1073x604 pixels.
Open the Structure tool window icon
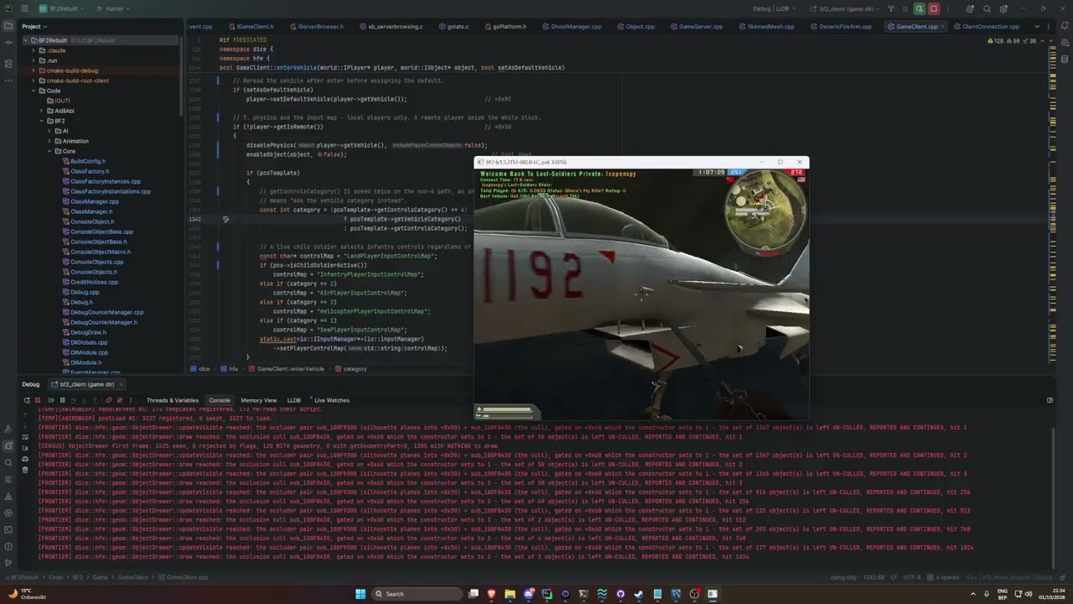point(8,63)
